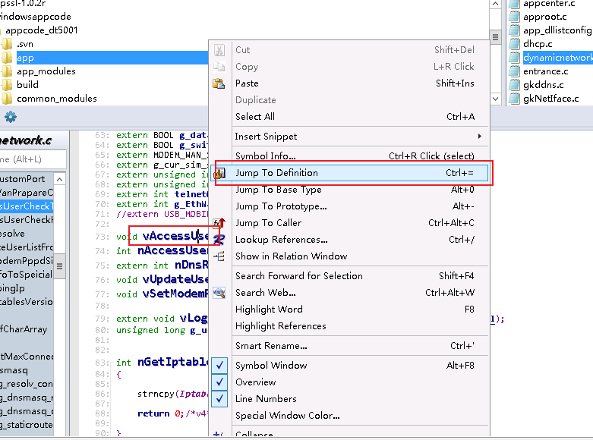Select highlighted sUserCheck symbol entry
This screenshot has width=593, height=440.
coord(27,206)
